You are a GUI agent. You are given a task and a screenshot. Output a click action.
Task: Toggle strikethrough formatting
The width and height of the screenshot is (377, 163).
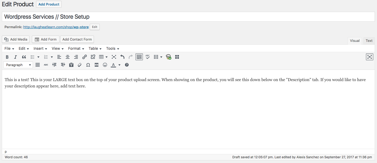[46, 65]
